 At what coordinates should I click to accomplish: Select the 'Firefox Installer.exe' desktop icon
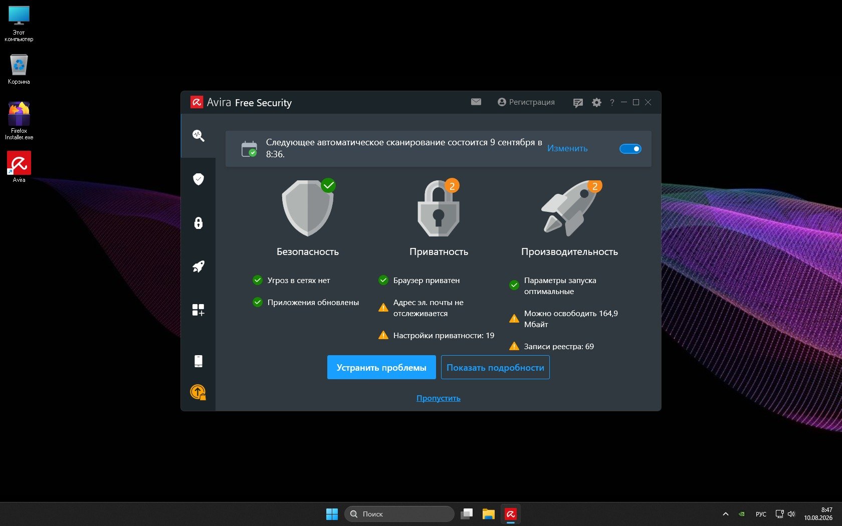[x=19, y=121]
